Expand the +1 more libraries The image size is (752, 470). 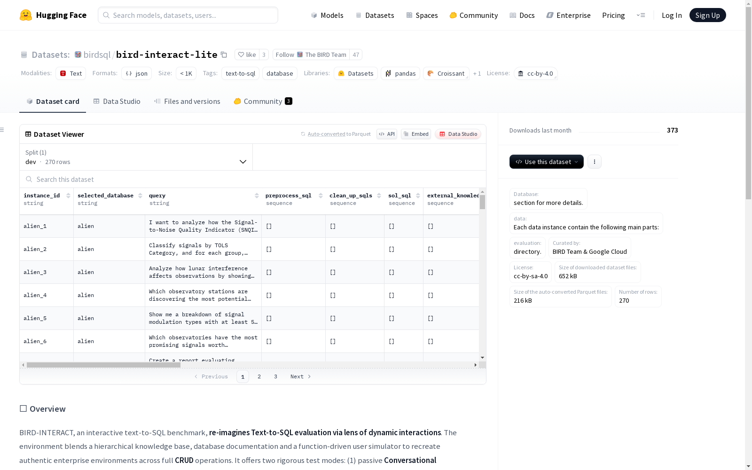pos(477,73)
